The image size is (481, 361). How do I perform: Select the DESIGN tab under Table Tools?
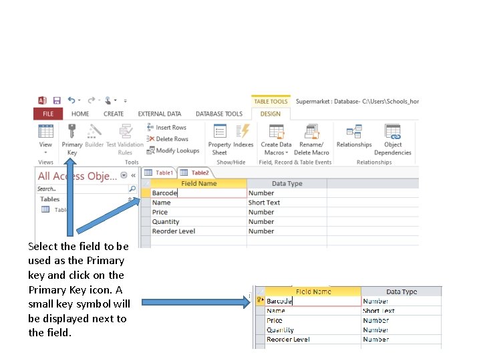271,114
